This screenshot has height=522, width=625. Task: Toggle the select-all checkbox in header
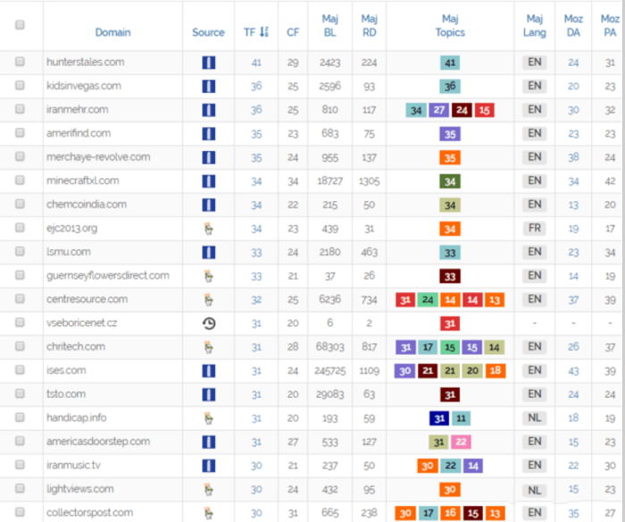click(x=20, y=25)
